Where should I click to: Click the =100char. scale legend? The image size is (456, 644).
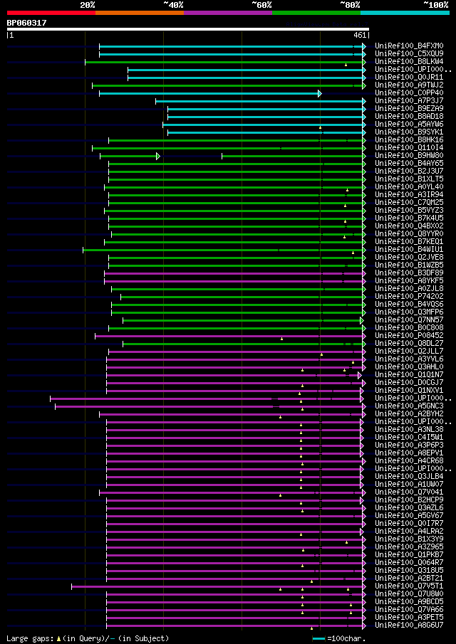(346, 638)
